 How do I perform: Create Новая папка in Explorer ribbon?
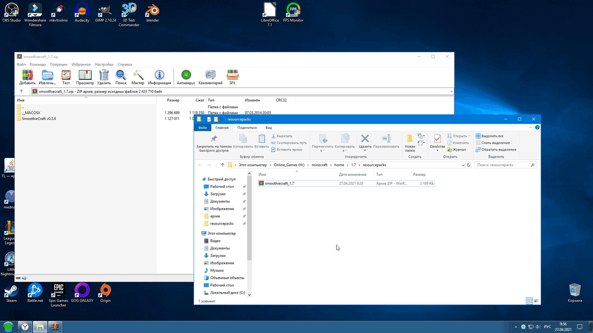[410, 143]
